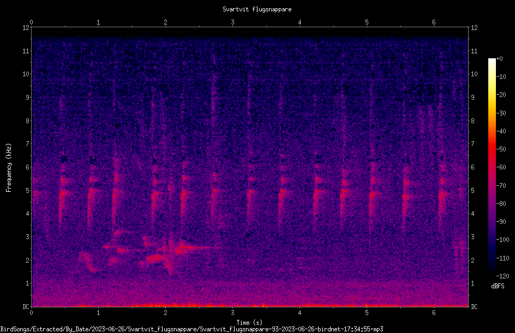Click "5" on the left frequency axis
This screenshot has width=515, height=333.
point(27,190)
